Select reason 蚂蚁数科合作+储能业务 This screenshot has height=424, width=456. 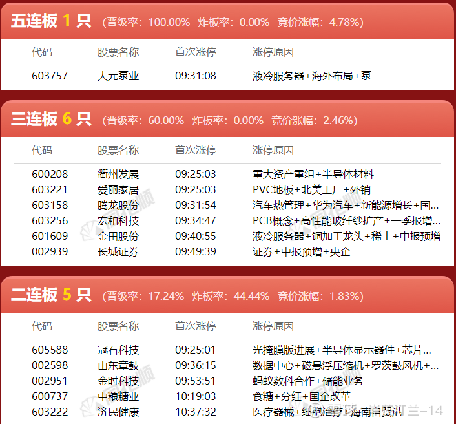[x=307, y=381]
